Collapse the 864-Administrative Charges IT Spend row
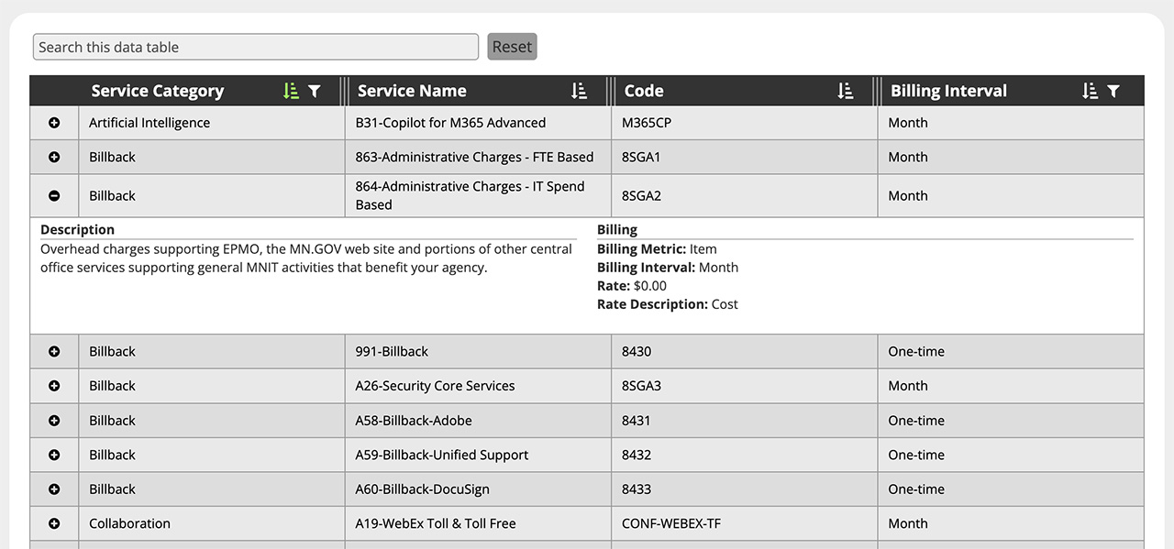The image size is (1174, 549). click(x=54, y=195)
